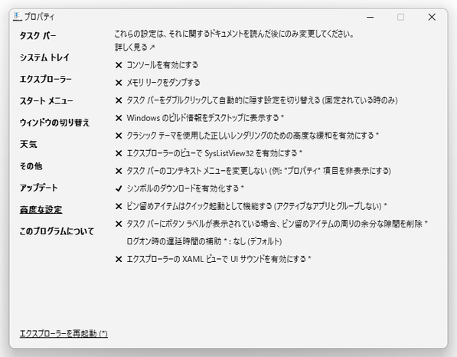Click the プロパティ window title icon
This screenshot has width=457, height=357.
17,17
